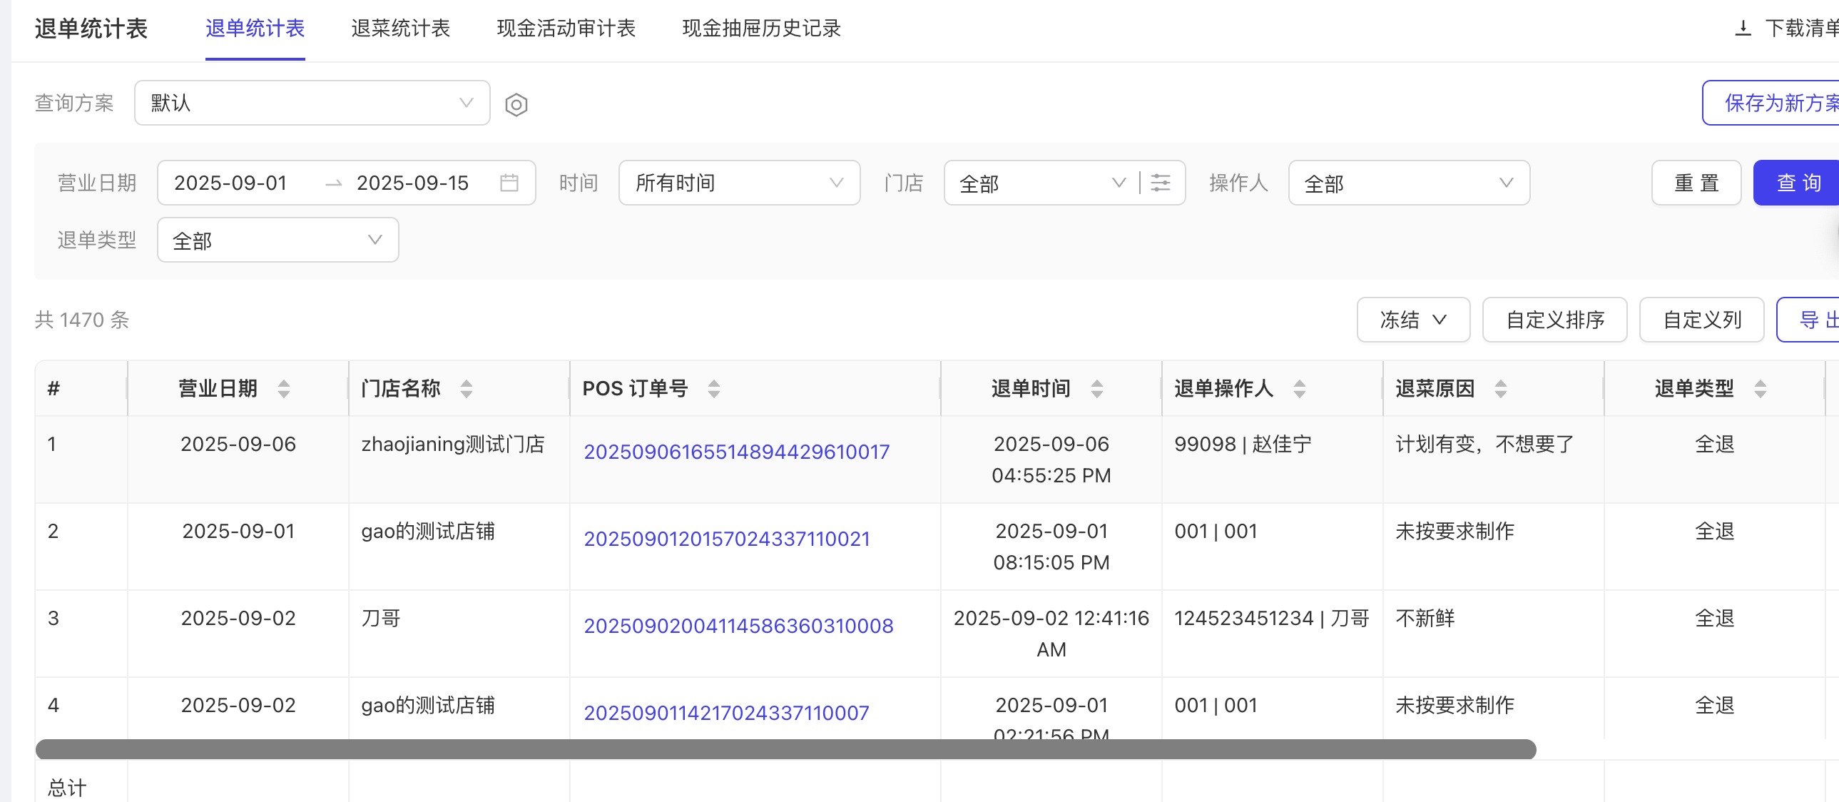This screenshot has width=1839, height=802.
Task: Expand the 退单类型 全部 filter dropdown
Action: pyautogui.click(x=277, y=240)
